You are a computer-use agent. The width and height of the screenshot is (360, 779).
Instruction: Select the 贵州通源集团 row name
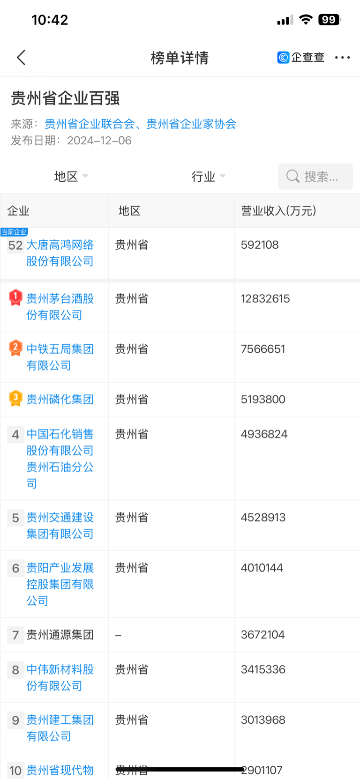point(60,635)
